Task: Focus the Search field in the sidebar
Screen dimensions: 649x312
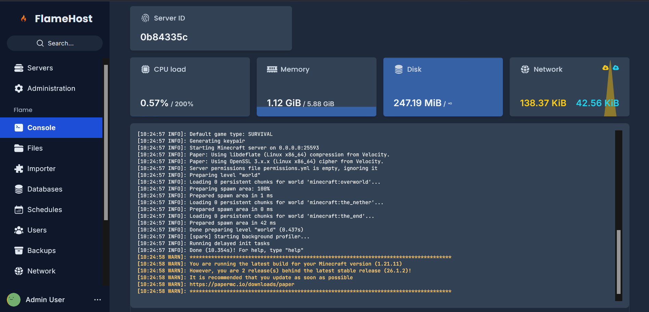Action: 55,43
